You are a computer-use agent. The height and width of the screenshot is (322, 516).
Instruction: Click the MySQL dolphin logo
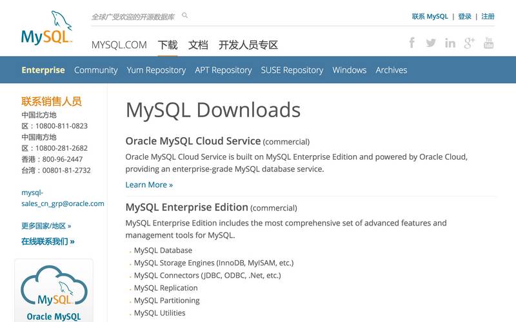46,28
